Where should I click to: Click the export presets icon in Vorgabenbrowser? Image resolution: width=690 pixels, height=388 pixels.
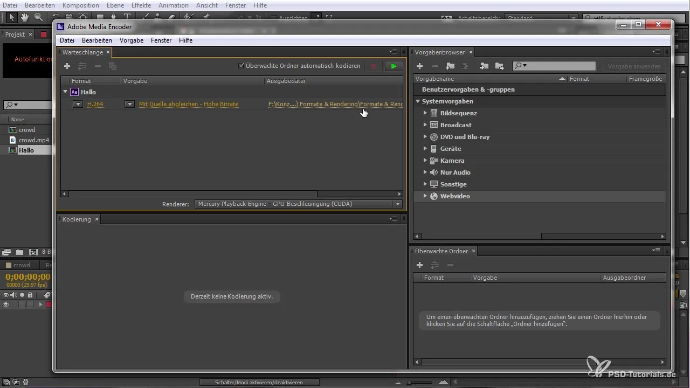500,66
